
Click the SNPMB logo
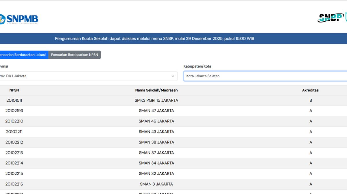pyautogui.click(x=19, y=19)
